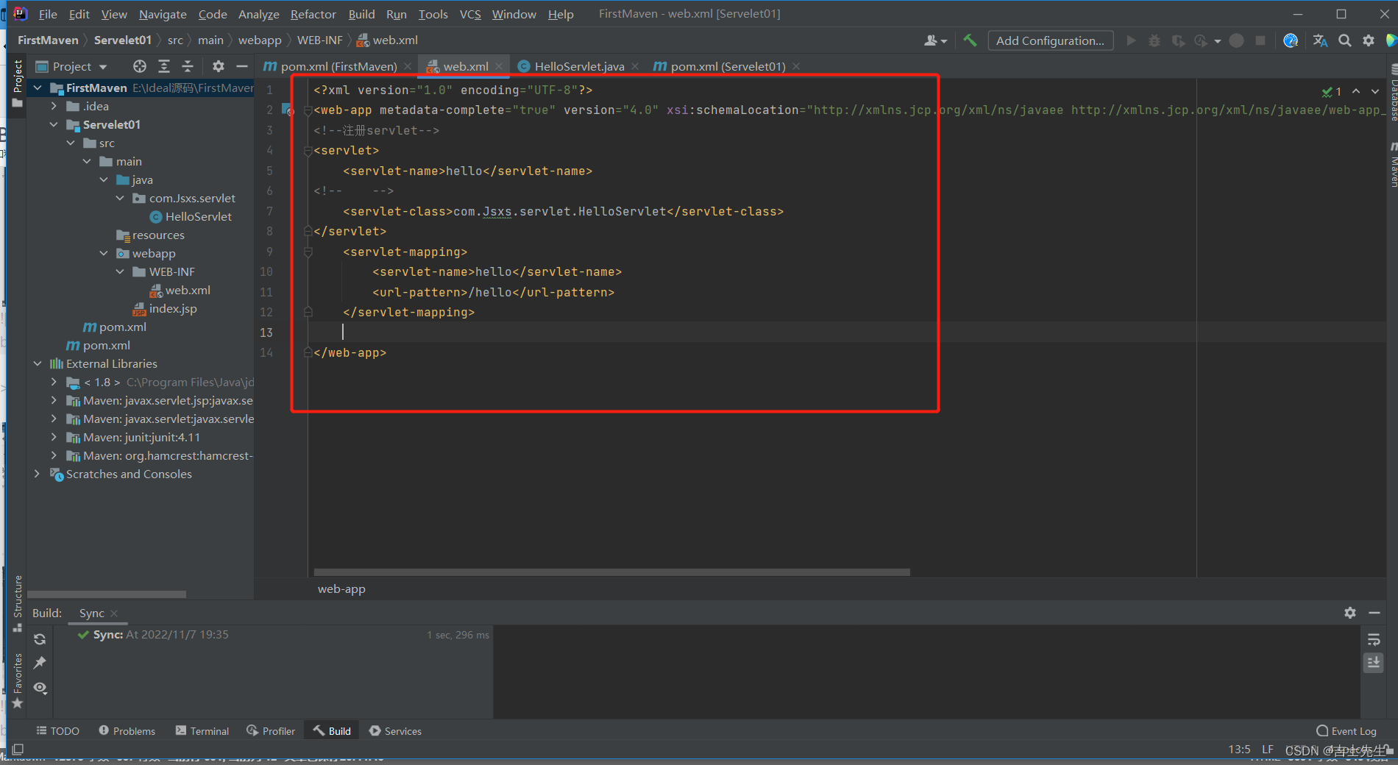
Task: Click the Build project hammer icon
Action: [x=970, y=40]
